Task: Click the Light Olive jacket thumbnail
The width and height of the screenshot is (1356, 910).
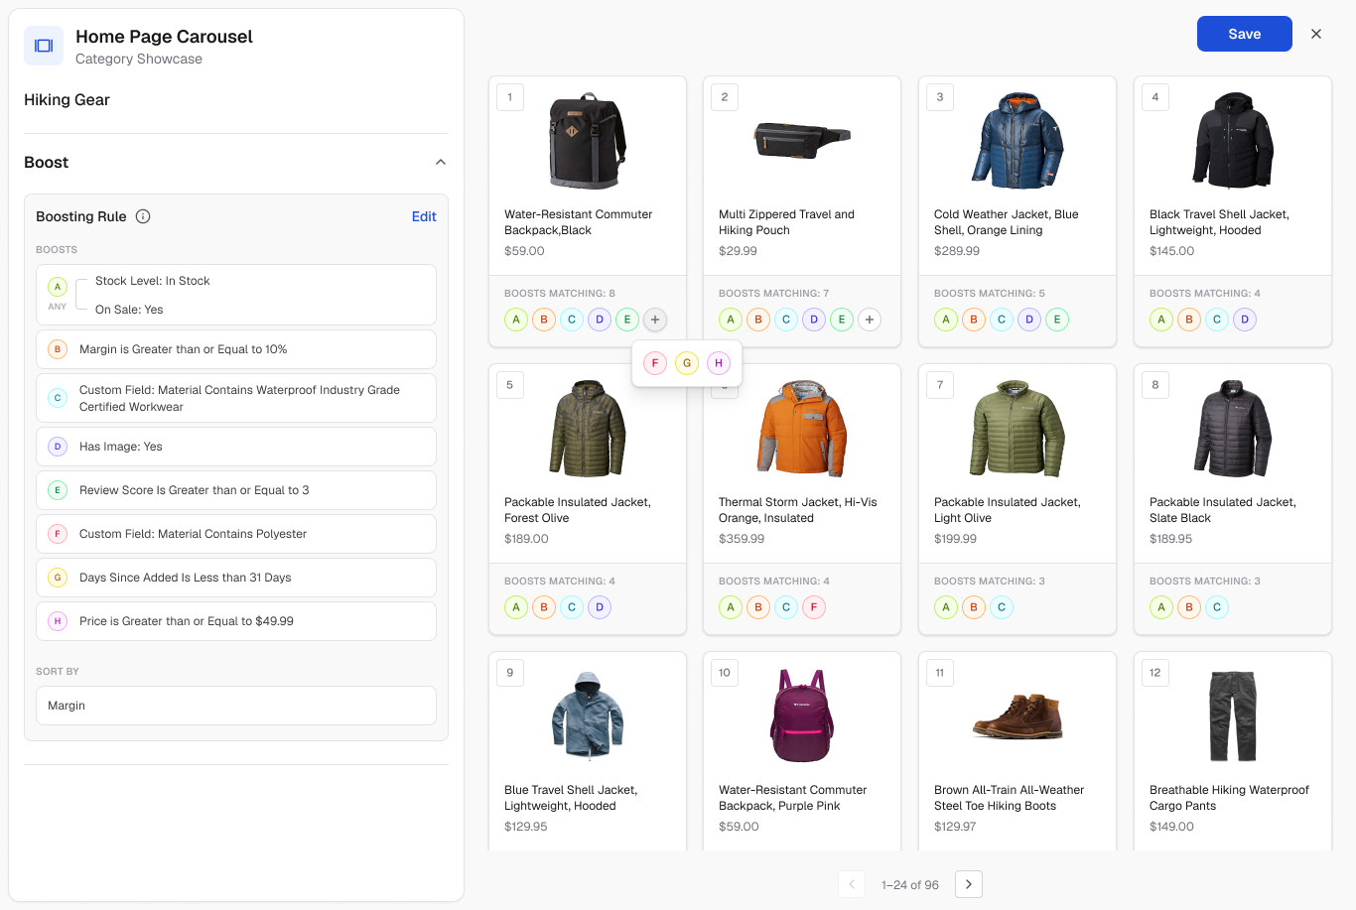Action: click(1017, 429)
